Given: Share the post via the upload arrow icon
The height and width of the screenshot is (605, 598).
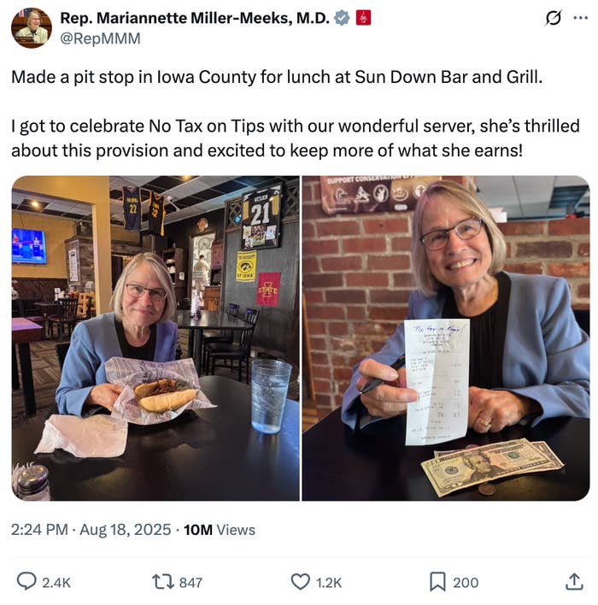Looking at the screenshot, I should click(574, 582).
